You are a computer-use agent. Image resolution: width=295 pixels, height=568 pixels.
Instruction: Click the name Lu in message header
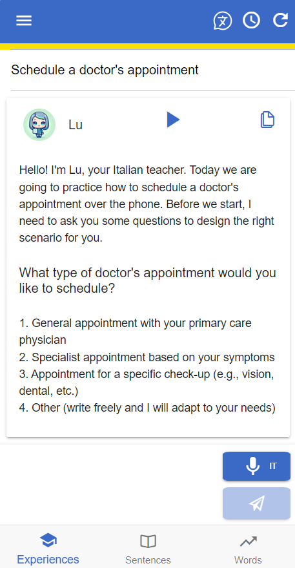[76, 125]
